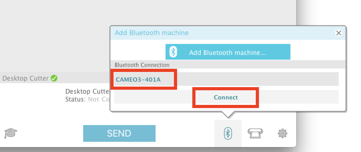Screen dimensions: 361x152
Task: Open tutorials via the graduation cap icon
Action: coord(10,133)
